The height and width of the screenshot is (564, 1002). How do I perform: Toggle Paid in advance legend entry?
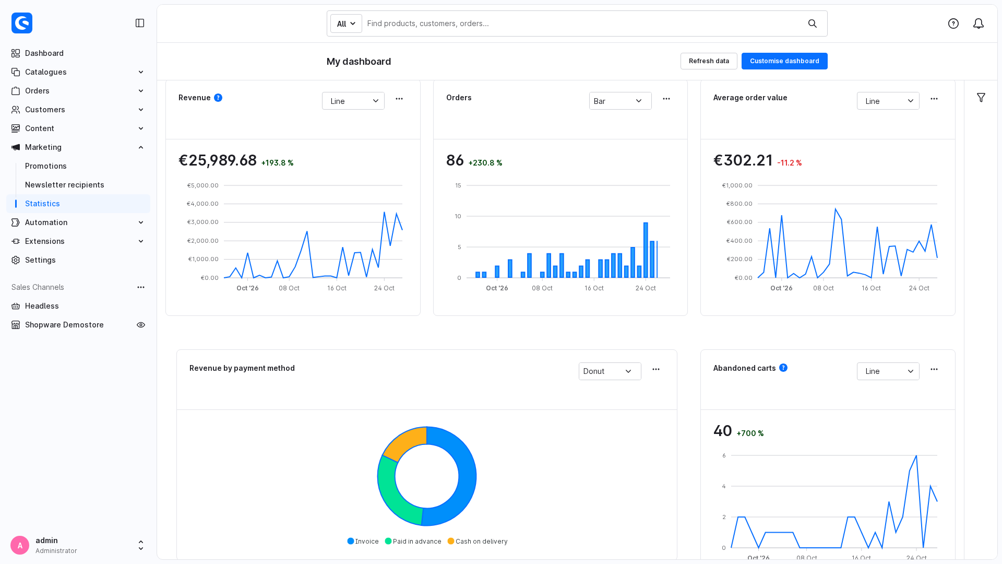pyautogui.click(x=413, y=542)
